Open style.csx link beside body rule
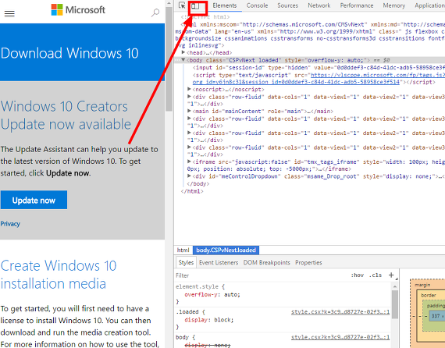The image size is (445, 348). (340, 337)
